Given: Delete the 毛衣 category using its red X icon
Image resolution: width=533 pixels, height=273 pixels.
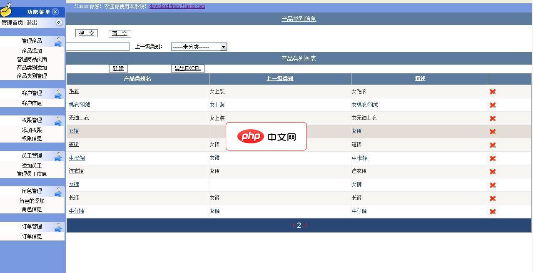Looking at the screenshot, I should (493, 91).
